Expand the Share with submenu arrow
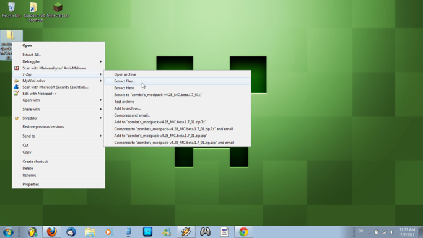 coord(100,109)
